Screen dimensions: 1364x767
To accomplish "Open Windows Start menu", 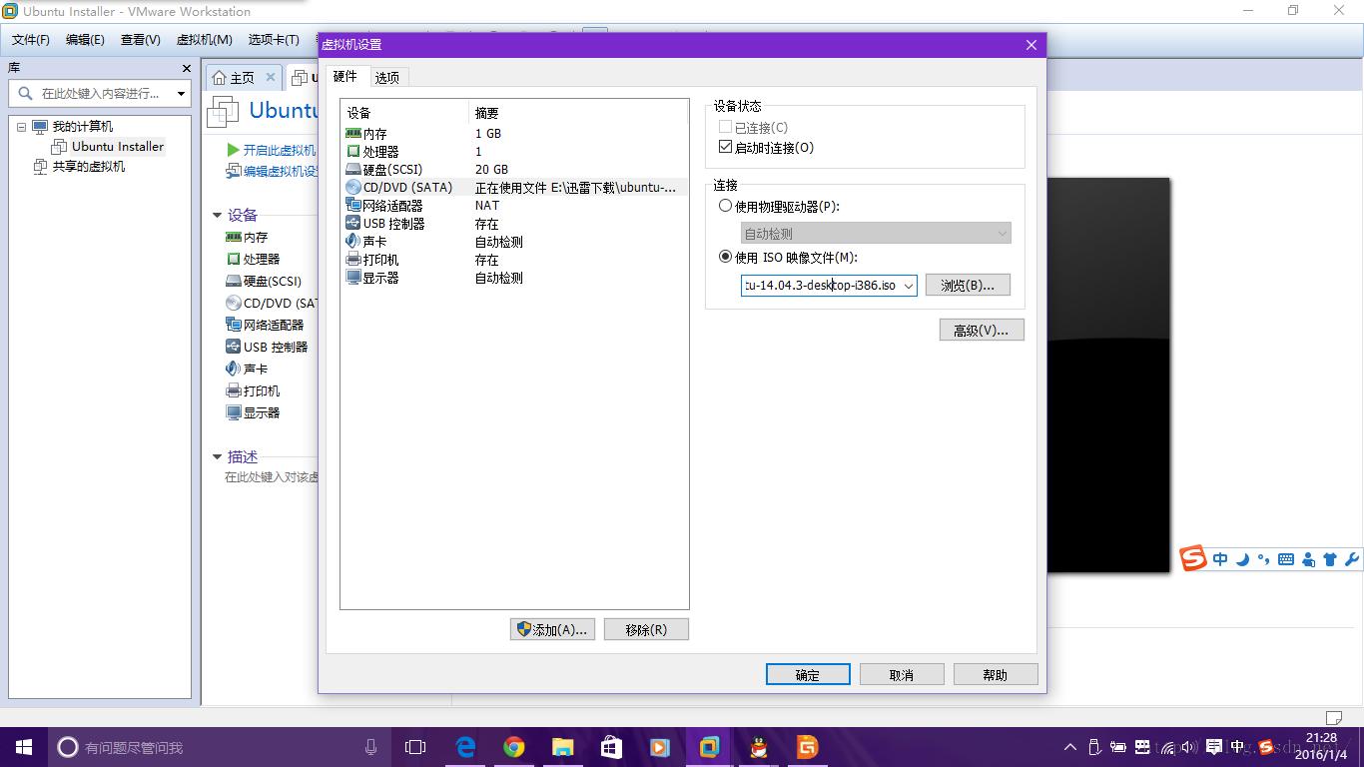I will click(24, 747).
